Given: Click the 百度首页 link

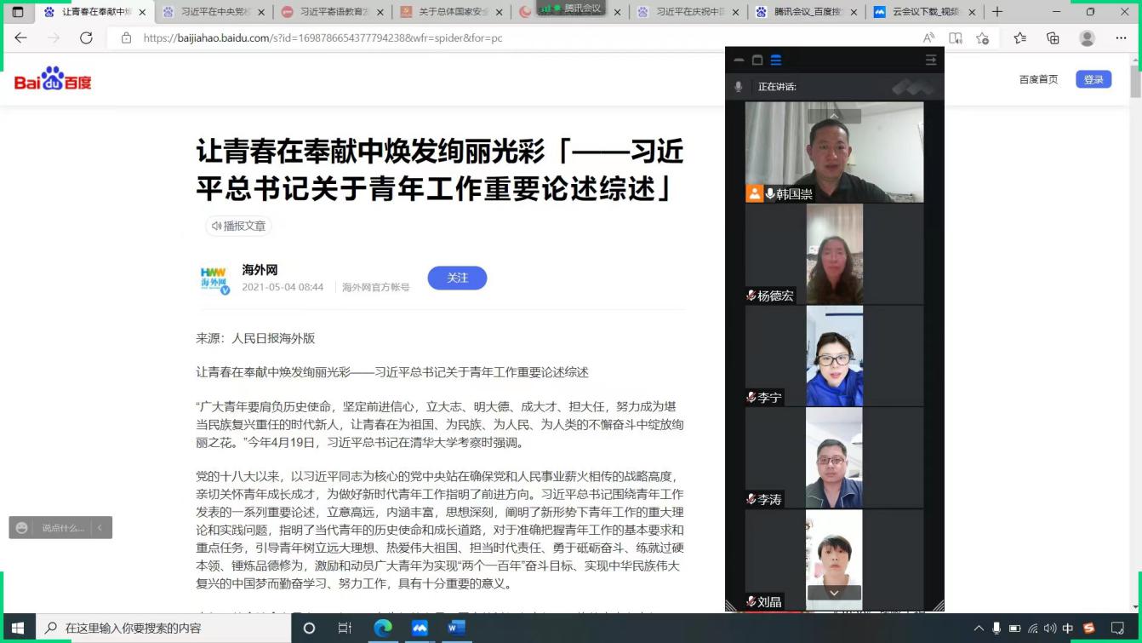Looking at the screenshot, I should 1038,79.
